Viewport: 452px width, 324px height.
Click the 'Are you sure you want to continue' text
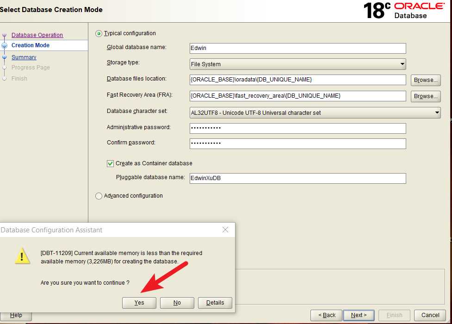tap(85, 283)
